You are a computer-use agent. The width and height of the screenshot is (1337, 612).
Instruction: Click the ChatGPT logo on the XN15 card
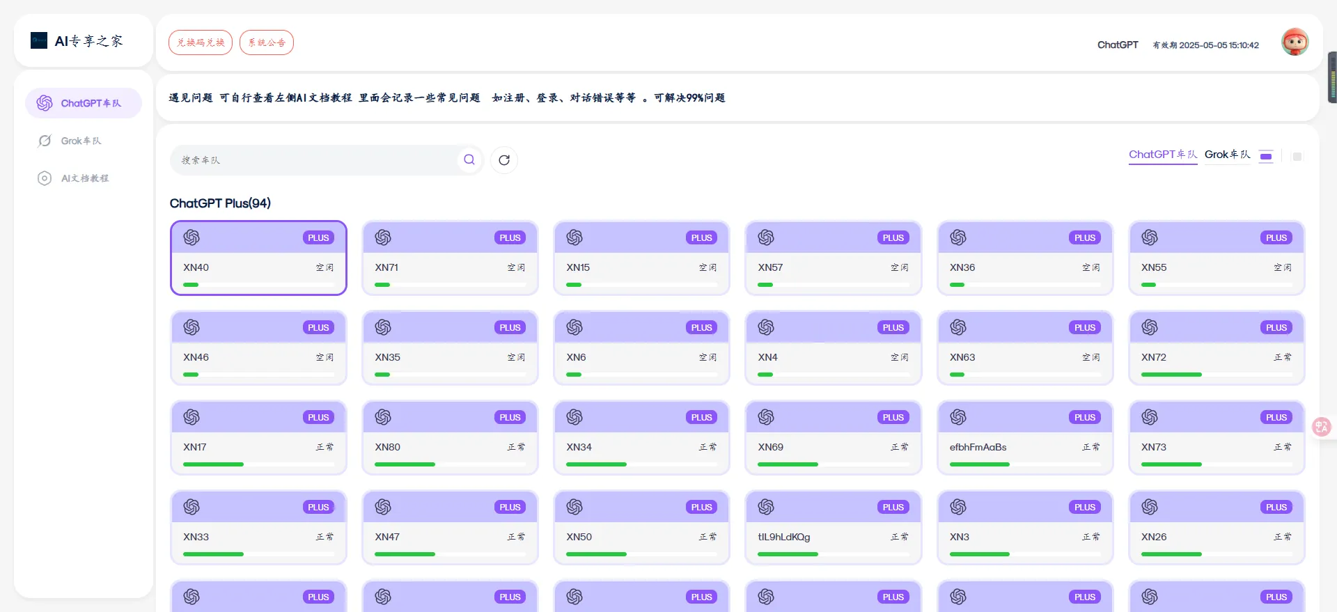[x=574, y=237]
